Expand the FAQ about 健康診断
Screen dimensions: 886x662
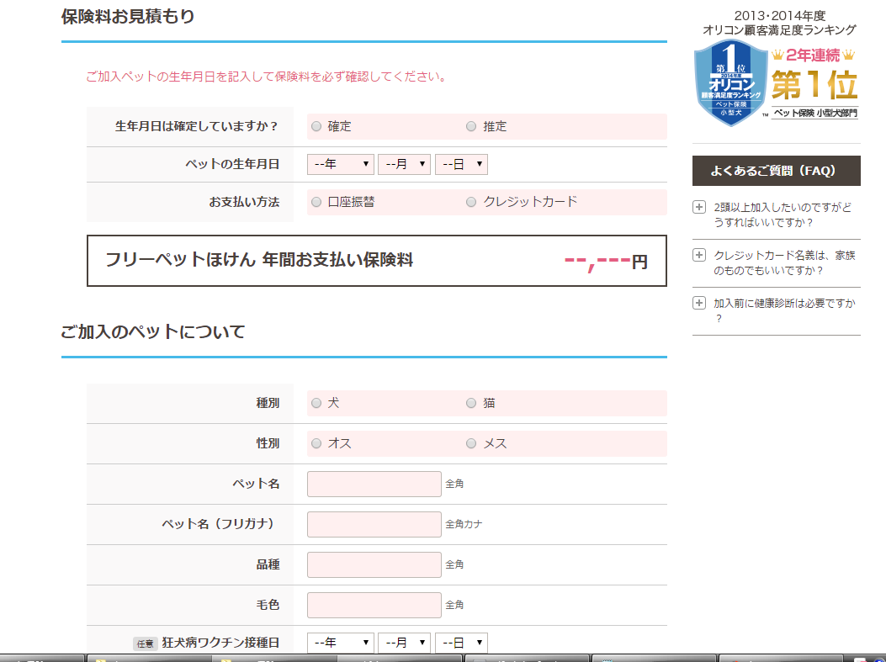pyautogui.click(x=699, y=304)
